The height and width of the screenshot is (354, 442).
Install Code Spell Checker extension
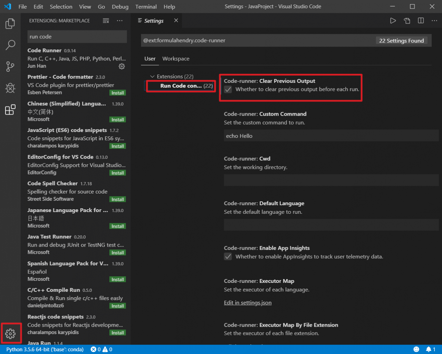[118, 199]
